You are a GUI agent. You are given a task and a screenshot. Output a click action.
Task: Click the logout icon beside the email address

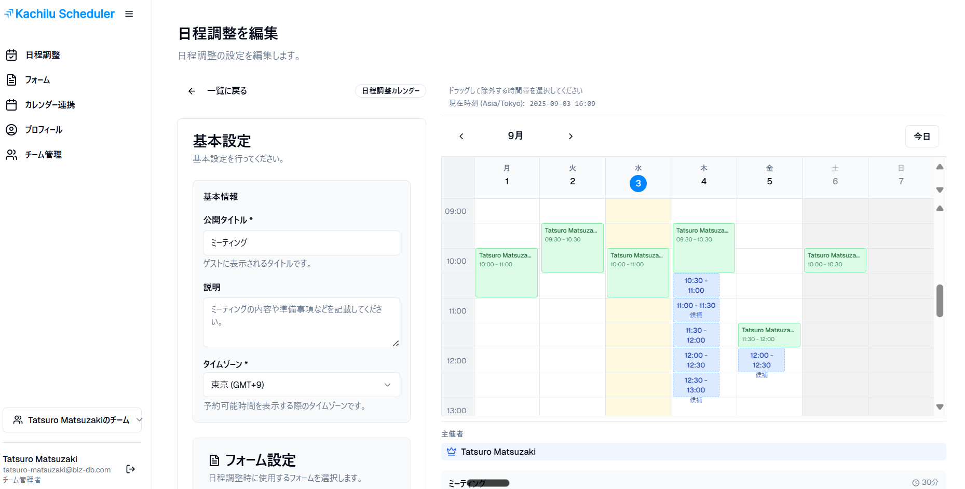[131, 469]
